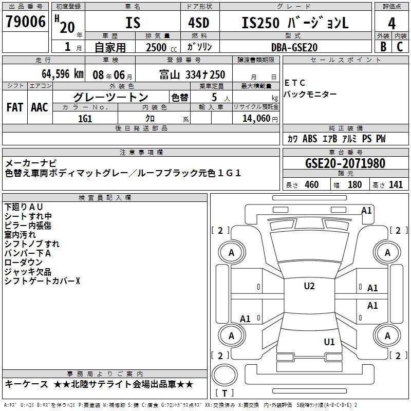Click the seating capacity 5 人
This screenshot has height=411, width=411.
click(x=221, y=98)
